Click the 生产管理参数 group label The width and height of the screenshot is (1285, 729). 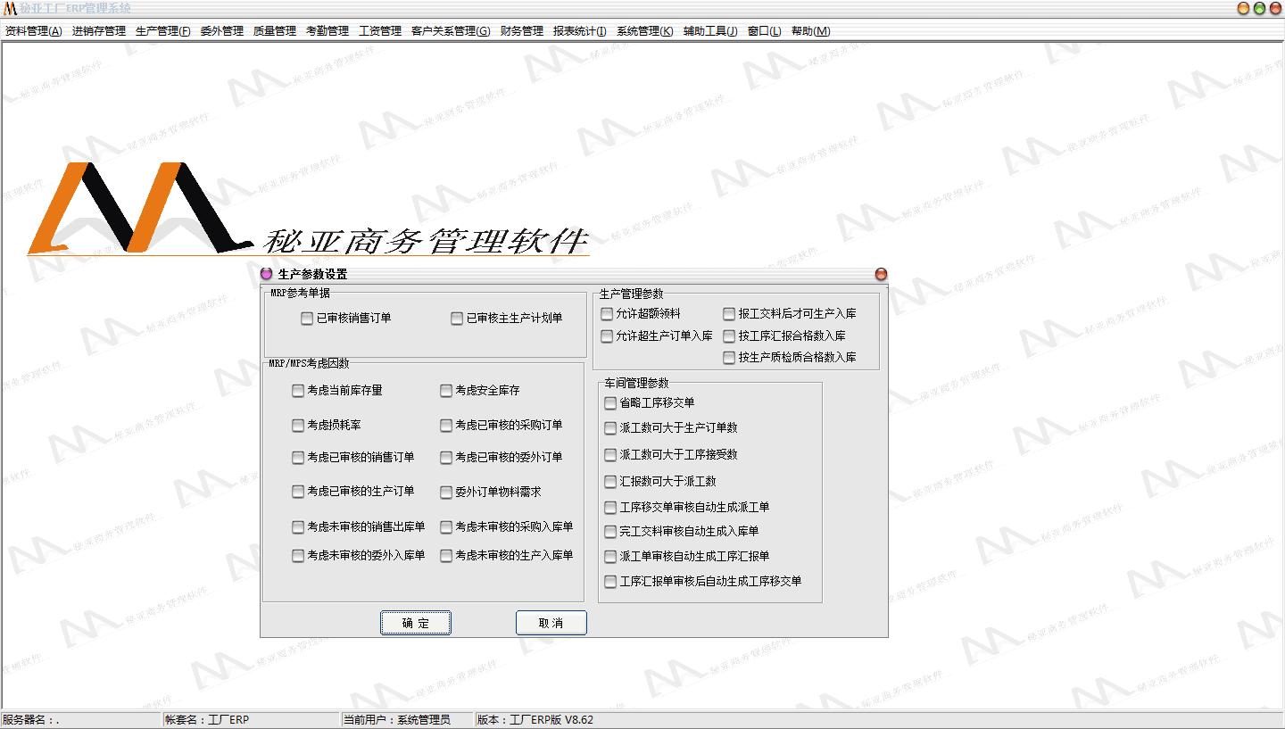[x=632, y=293]
